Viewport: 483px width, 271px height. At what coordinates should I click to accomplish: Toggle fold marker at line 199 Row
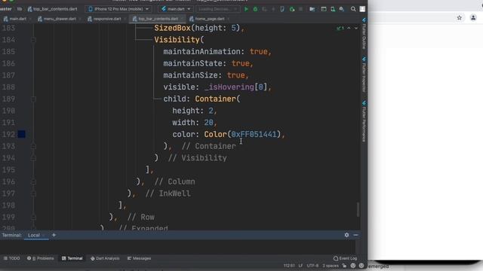point(33,218)
